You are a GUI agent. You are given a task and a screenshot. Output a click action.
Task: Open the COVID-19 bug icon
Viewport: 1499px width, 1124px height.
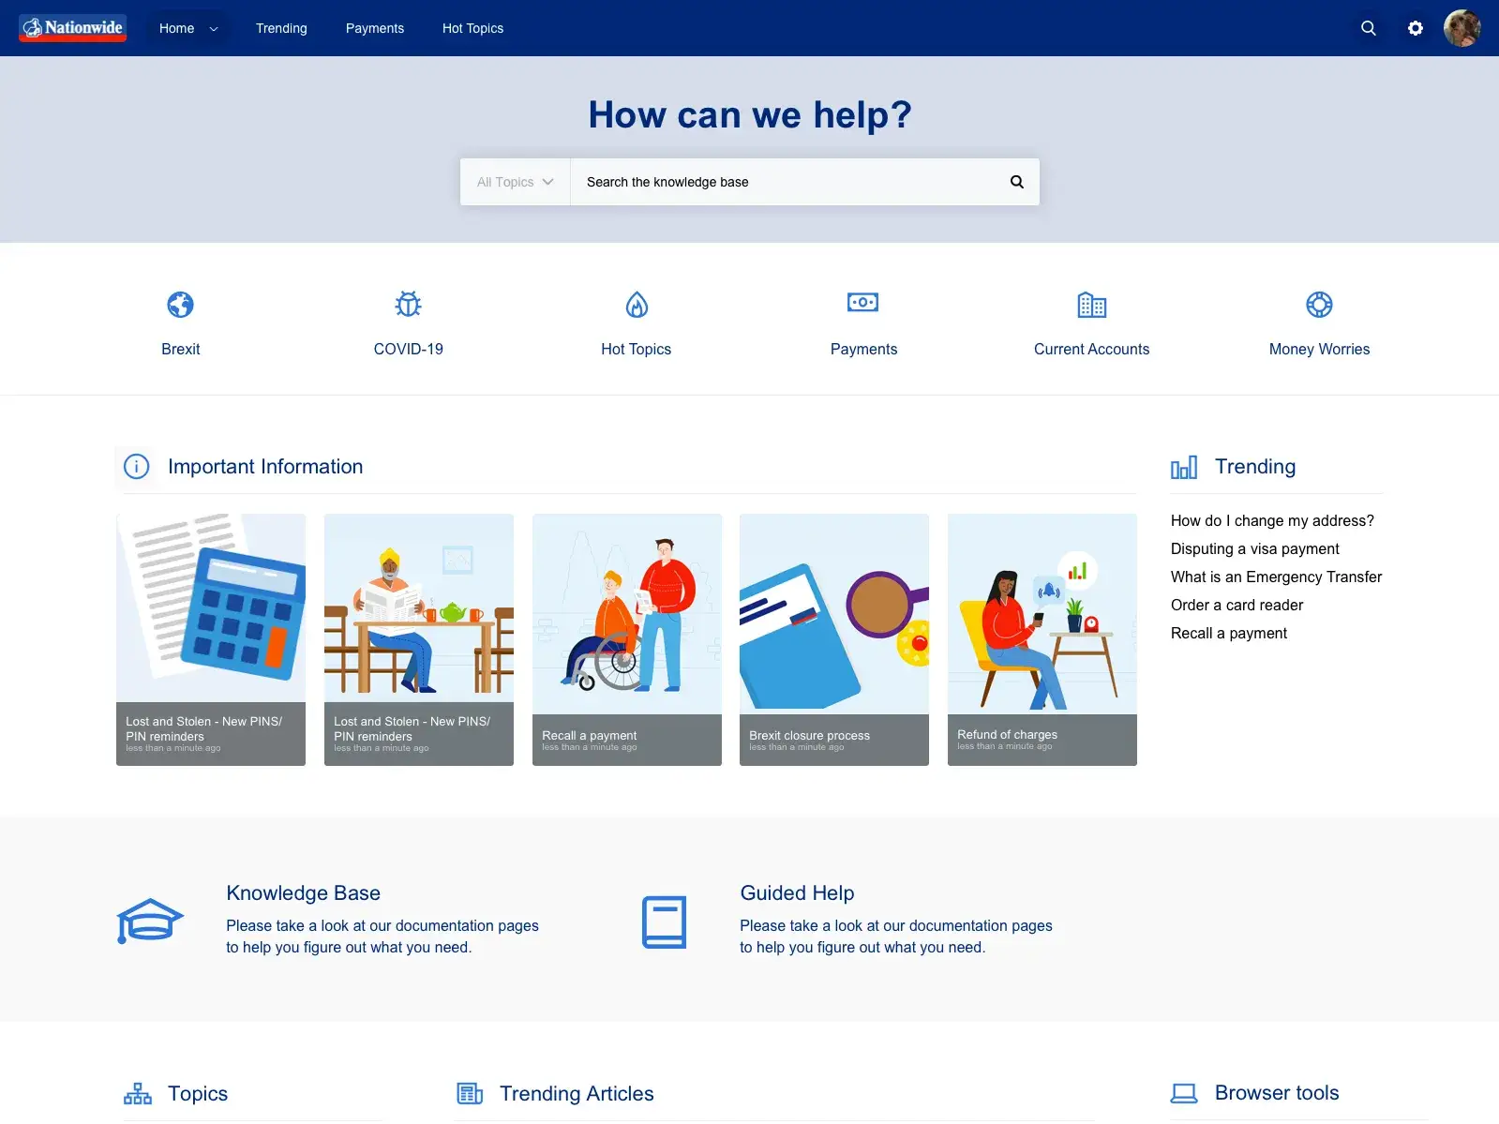point(408,305)
